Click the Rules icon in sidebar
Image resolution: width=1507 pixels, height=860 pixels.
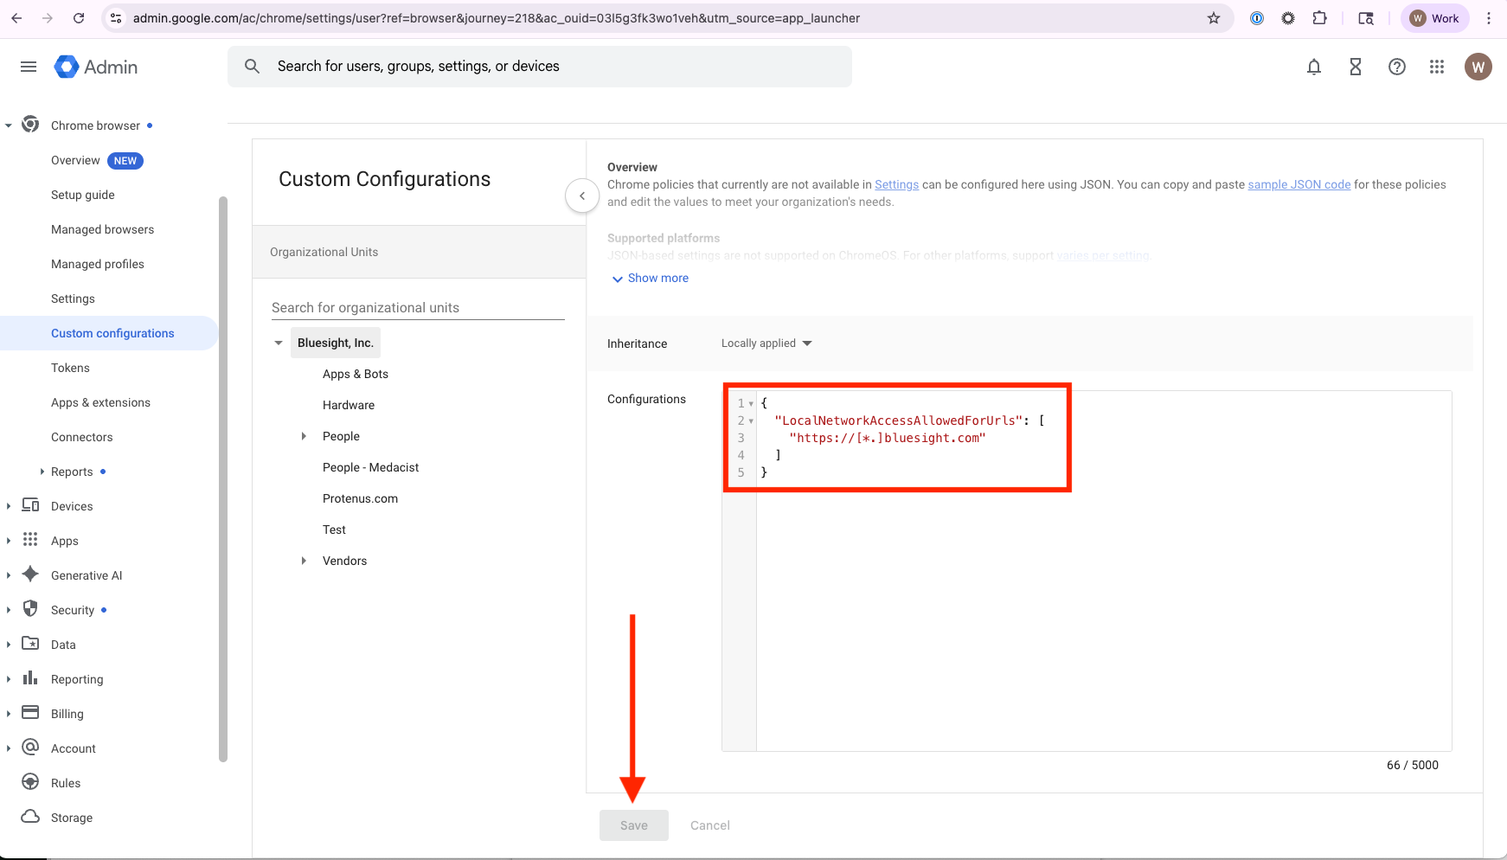pos(30,782)
